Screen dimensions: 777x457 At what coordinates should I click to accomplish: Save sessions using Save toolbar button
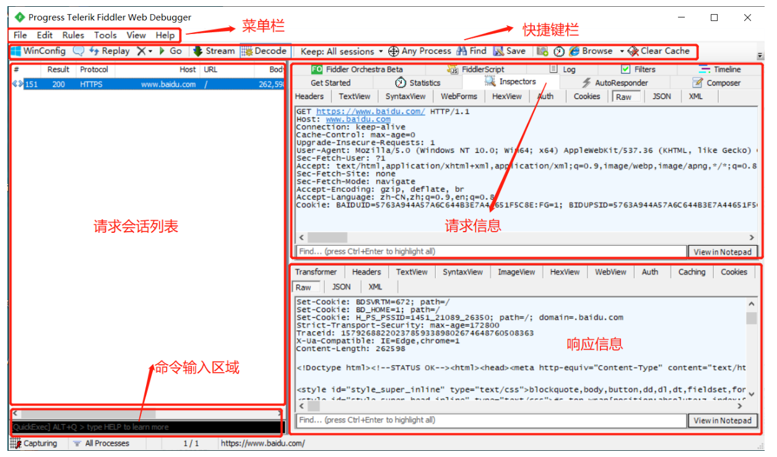[510, 51]
